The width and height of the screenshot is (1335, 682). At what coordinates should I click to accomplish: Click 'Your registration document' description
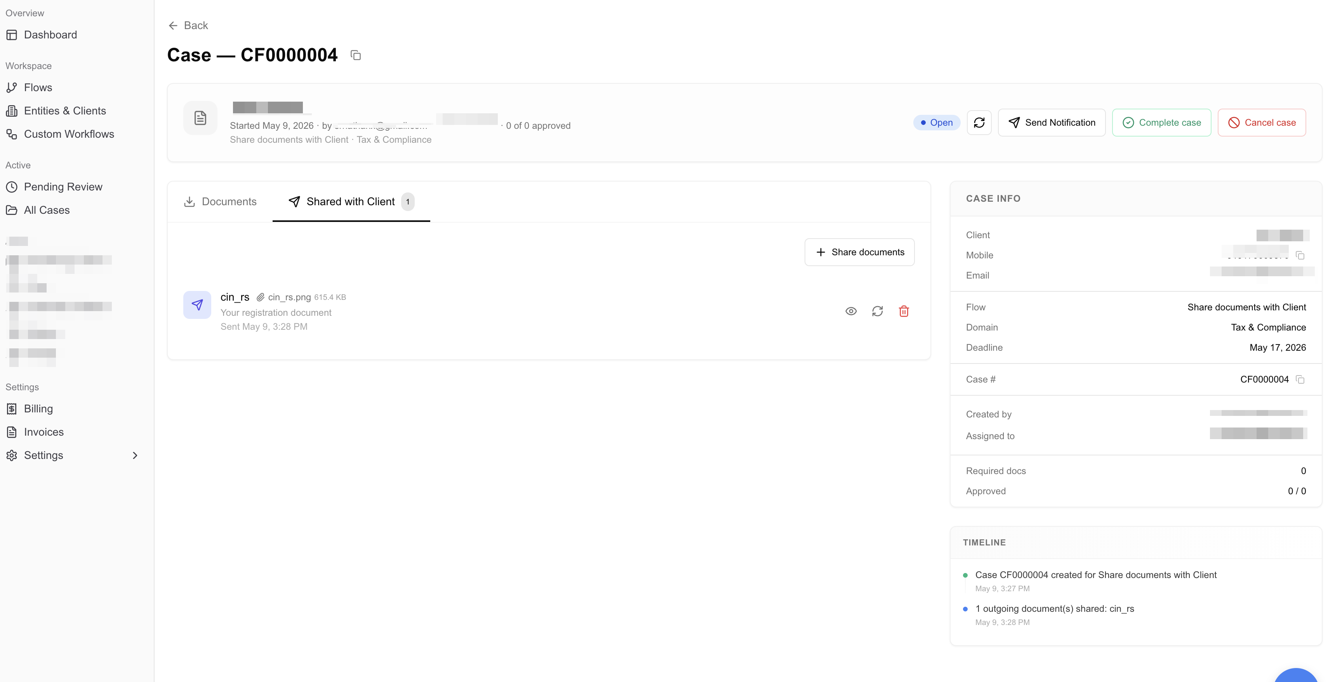click(x=276, y=313)
